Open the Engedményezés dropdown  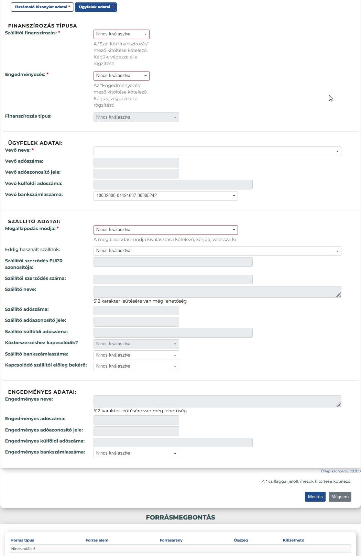tap(121, 76)
